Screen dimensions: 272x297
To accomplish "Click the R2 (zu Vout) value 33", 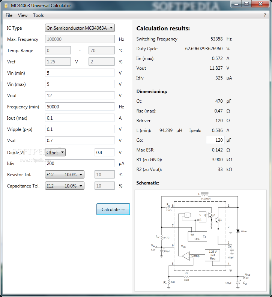I will point(220,169).
